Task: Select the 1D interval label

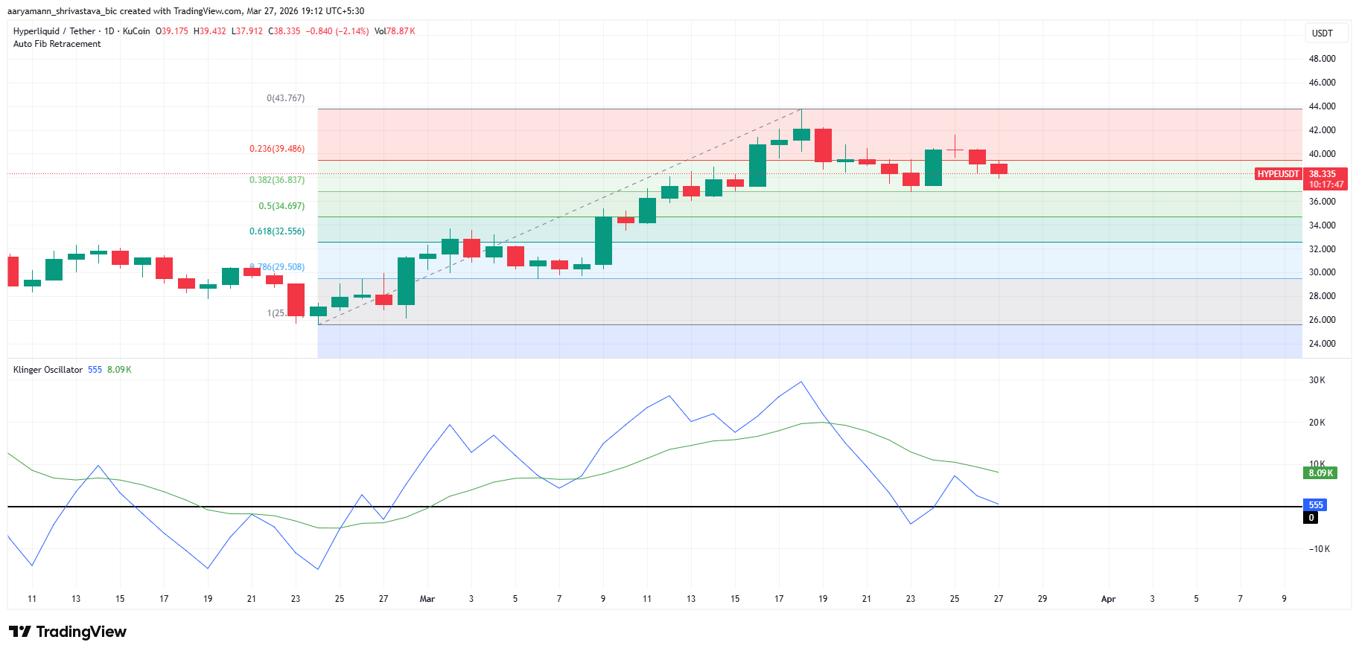Action: pos(109,31)
